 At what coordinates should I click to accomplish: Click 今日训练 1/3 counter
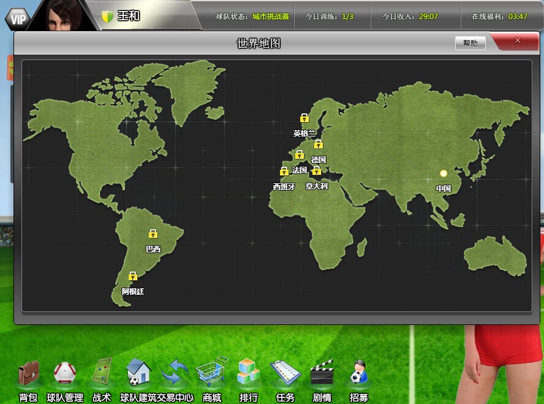click(x=329, y=17)
